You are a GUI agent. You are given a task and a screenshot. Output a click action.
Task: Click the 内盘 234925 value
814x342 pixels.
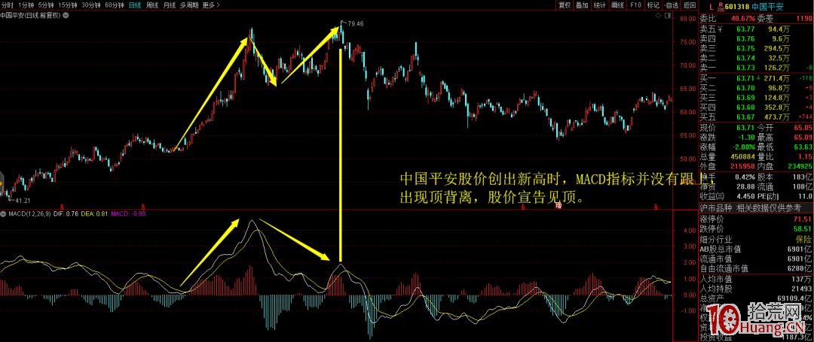click(x=800, y=166)
